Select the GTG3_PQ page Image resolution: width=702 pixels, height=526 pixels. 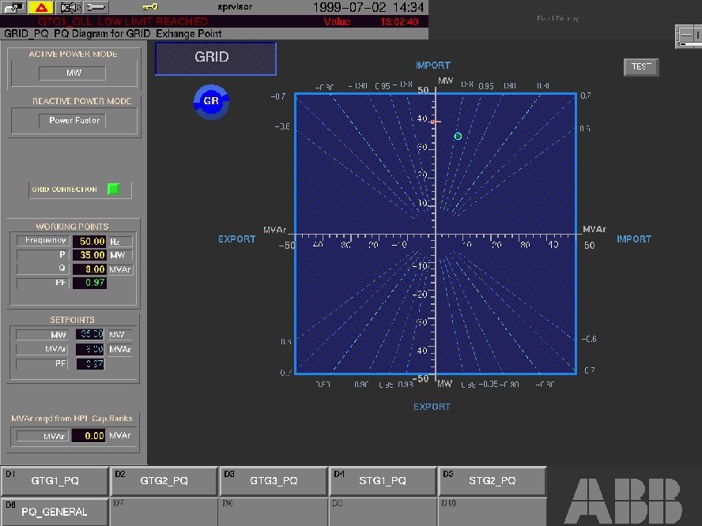pyautogui.click(x=274, y=479)
